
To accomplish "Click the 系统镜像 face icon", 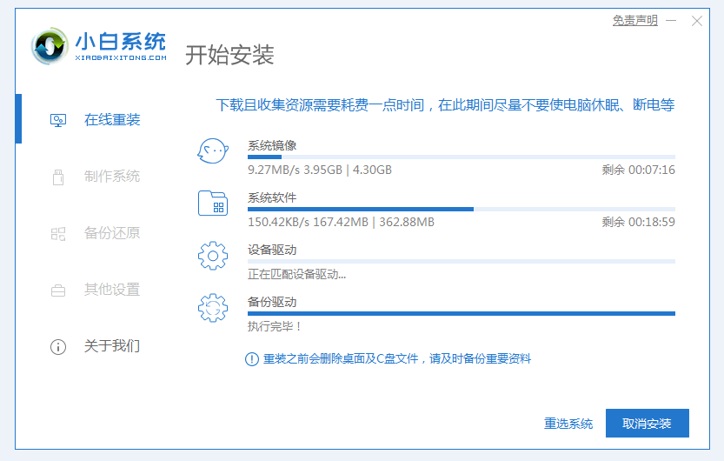I will pos(213,151).
